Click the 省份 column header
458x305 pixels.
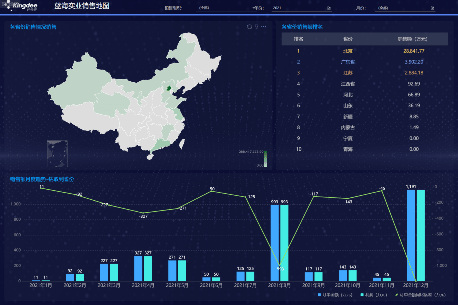click(x=348, y=39)
